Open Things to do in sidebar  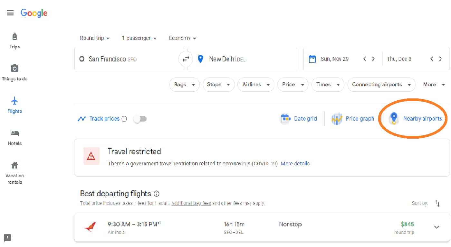tap(14, 73)
